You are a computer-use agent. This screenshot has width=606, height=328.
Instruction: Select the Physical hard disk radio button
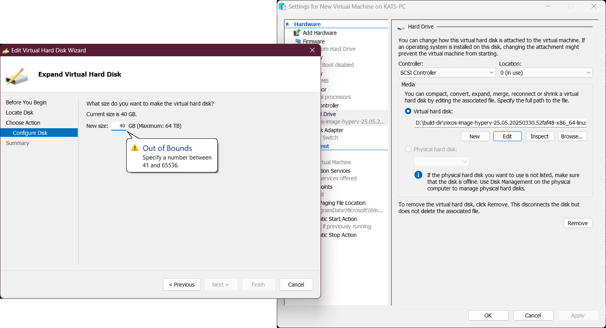[408, 149]
